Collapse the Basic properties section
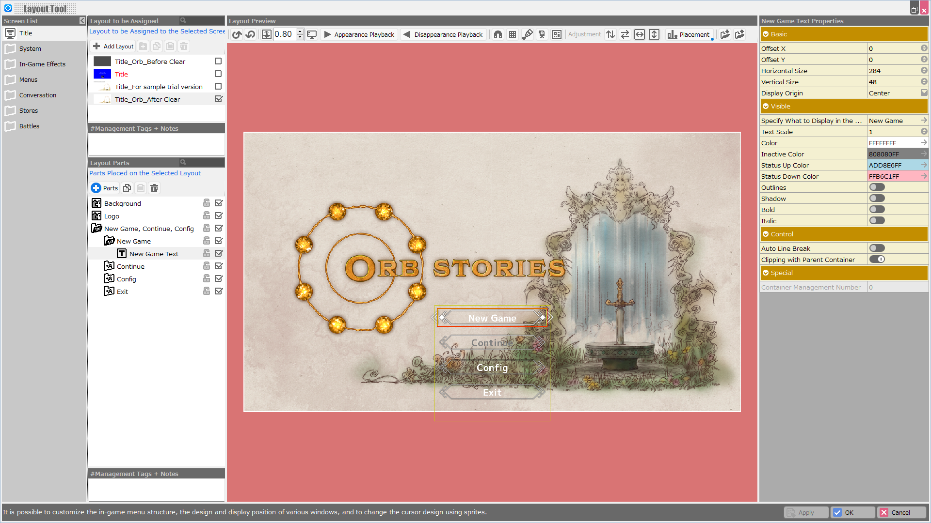This screenshot has height=523, width=931. pyautogui.click(x=766, y=34)
